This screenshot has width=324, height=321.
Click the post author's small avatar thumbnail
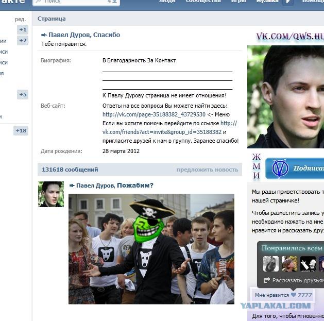coord(51,194)
